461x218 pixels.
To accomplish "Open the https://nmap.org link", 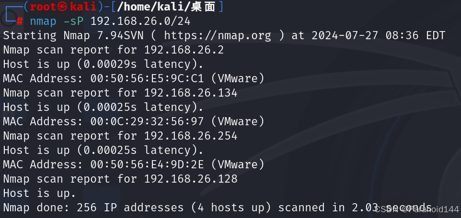I will pos(218,36).
